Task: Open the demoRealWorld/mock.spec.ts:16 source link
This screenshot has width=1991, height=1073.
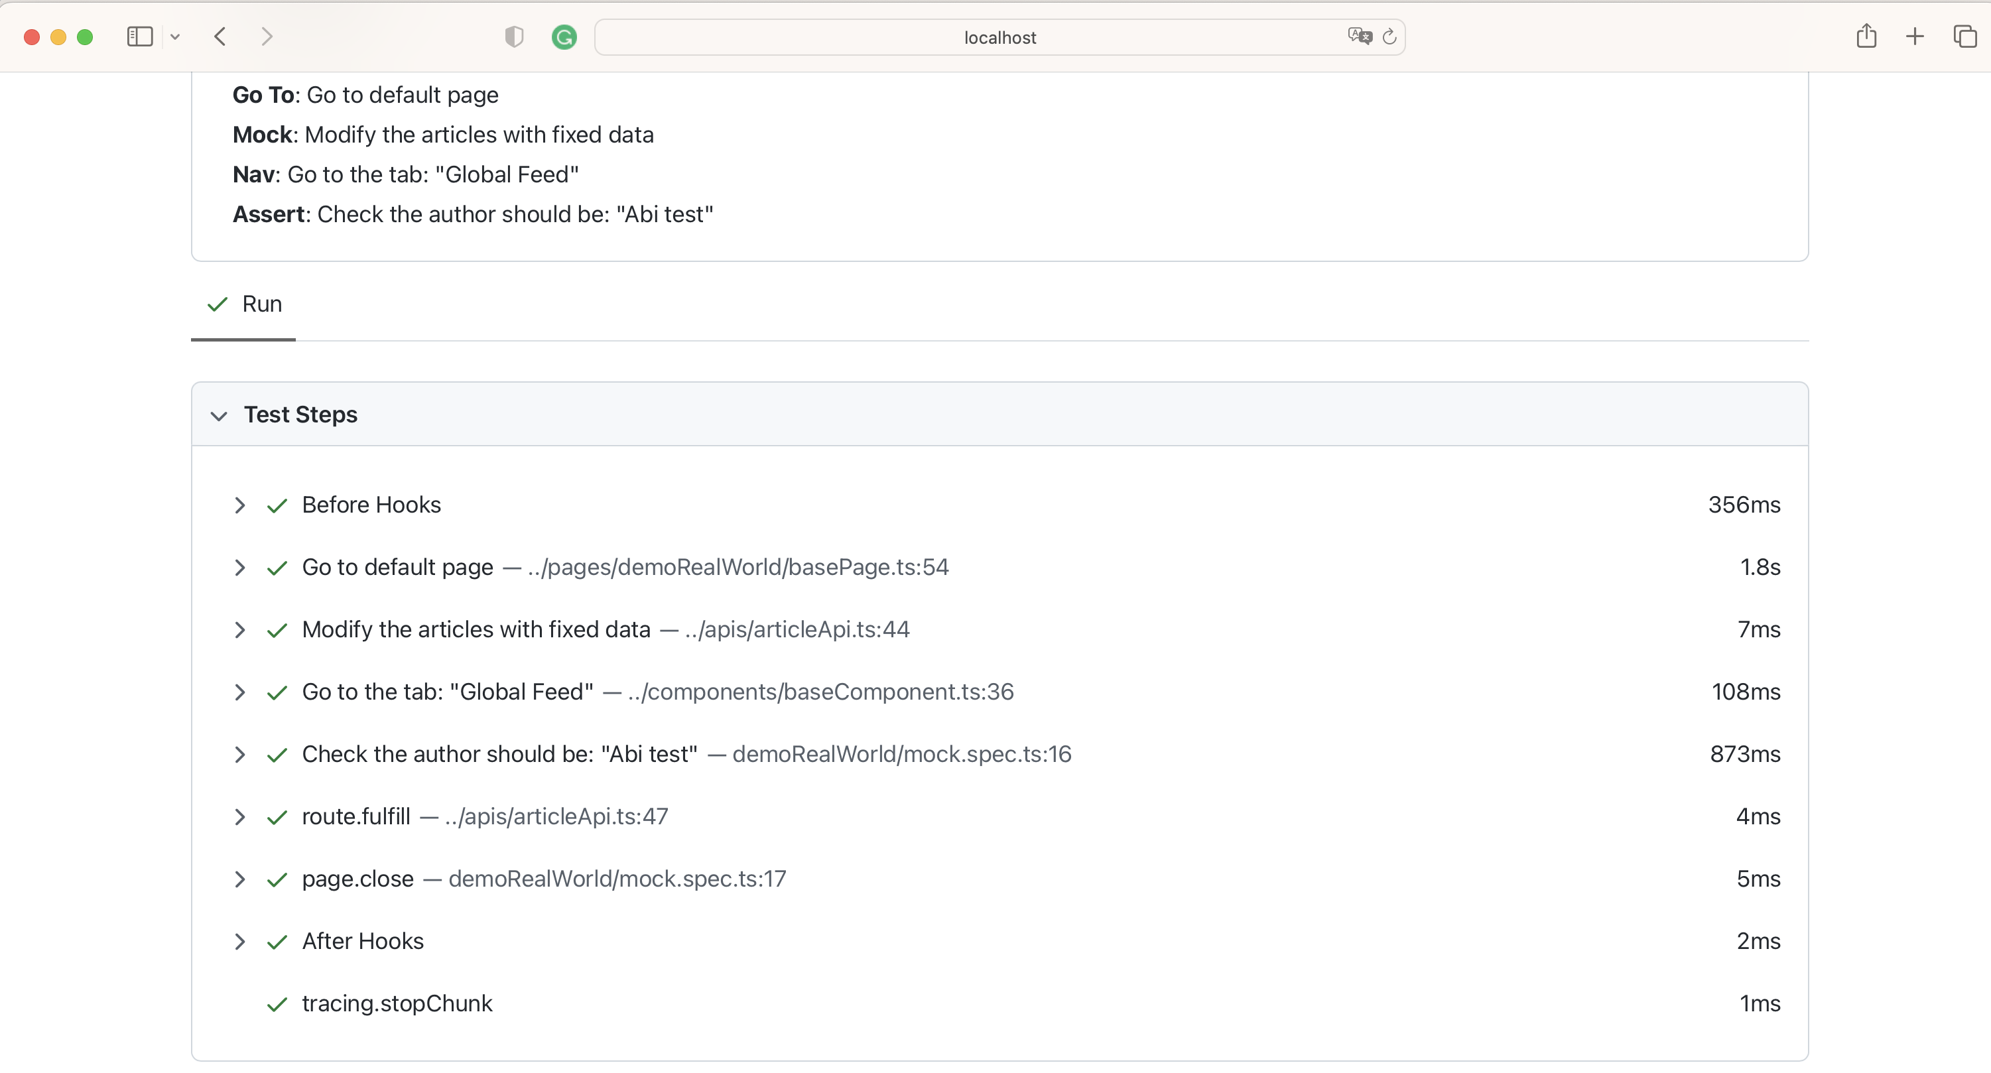Action: pos(901,755)
